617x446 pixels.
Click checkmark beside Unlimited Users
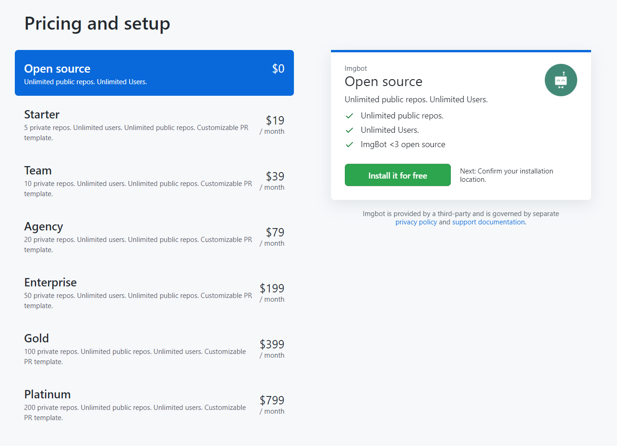[349, 130]
